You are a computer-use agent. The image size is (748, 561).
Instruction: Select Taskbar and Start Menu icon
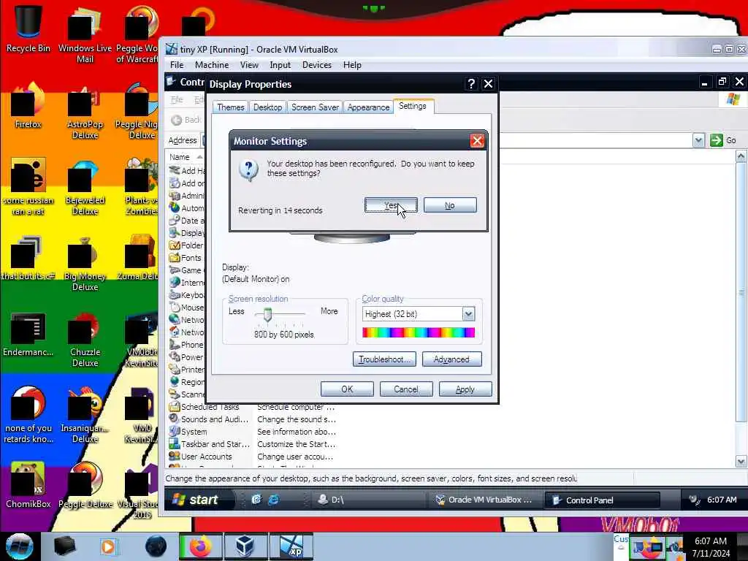(x=174, y=443)
